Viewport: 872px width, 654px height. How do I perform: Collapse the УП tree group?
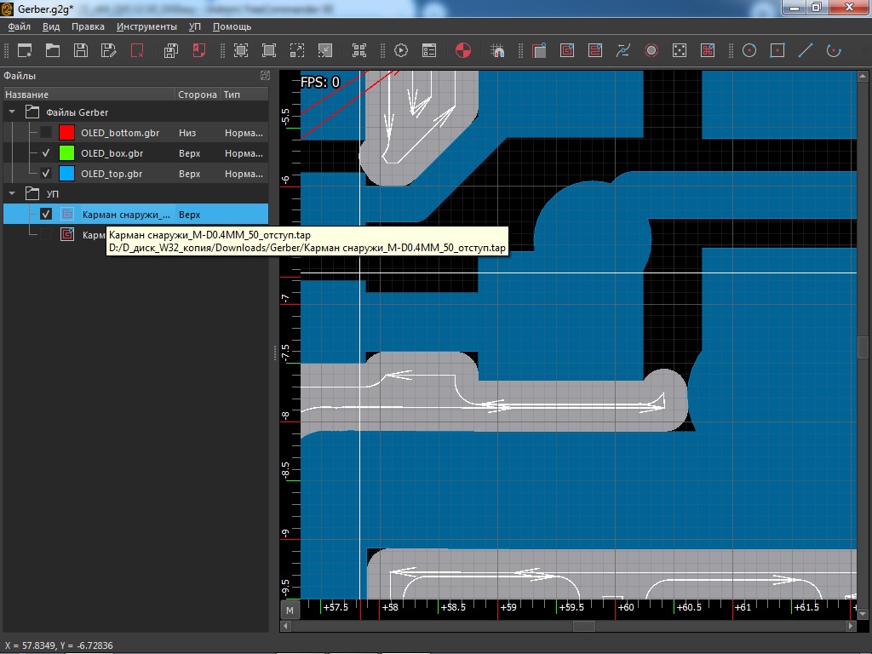[x=13, y=194]
